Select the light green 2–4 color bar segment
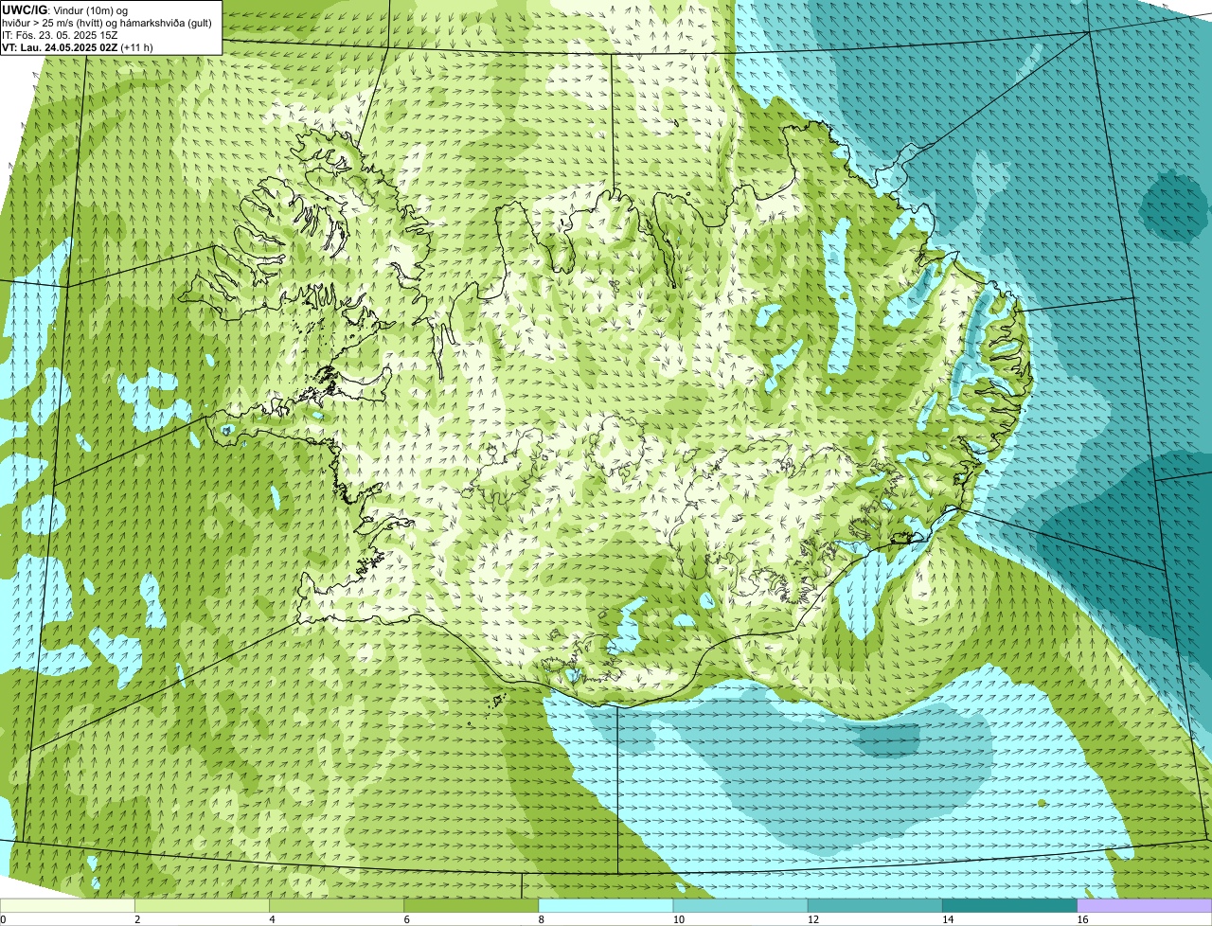Viewport: 1212px width, 926px height. coord(202,906)
